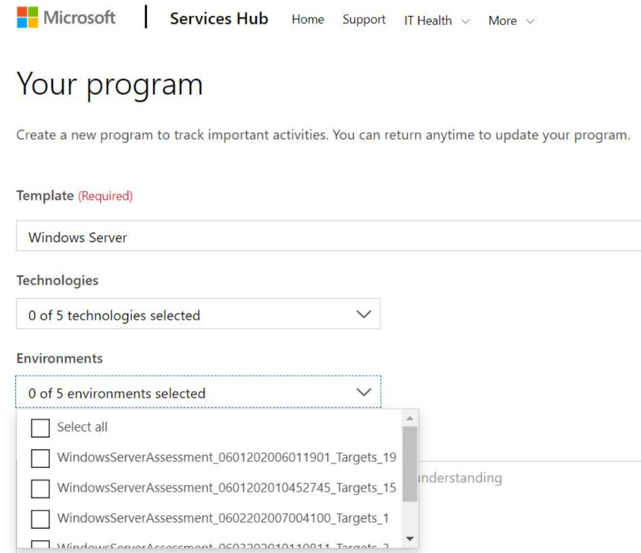Check WindowsServerAssessment_0602202007004100_Targets_1 checkbox

pyautogui.click(x=40, y=518)
